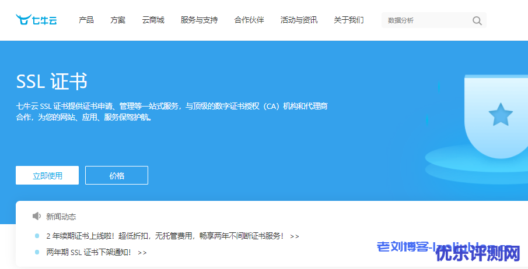Open the 两年期 SSL 证书下架通知 news link
Viewport: 528px width, 269px height.
pos(89,253)
